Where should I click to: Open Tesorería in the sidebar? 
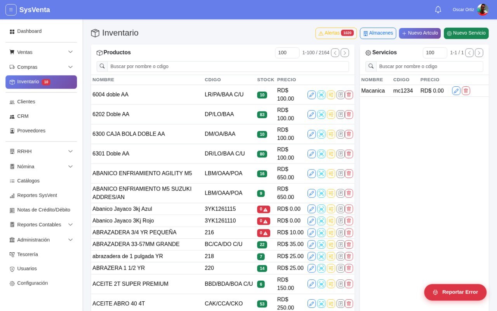[x=41, y=254]
